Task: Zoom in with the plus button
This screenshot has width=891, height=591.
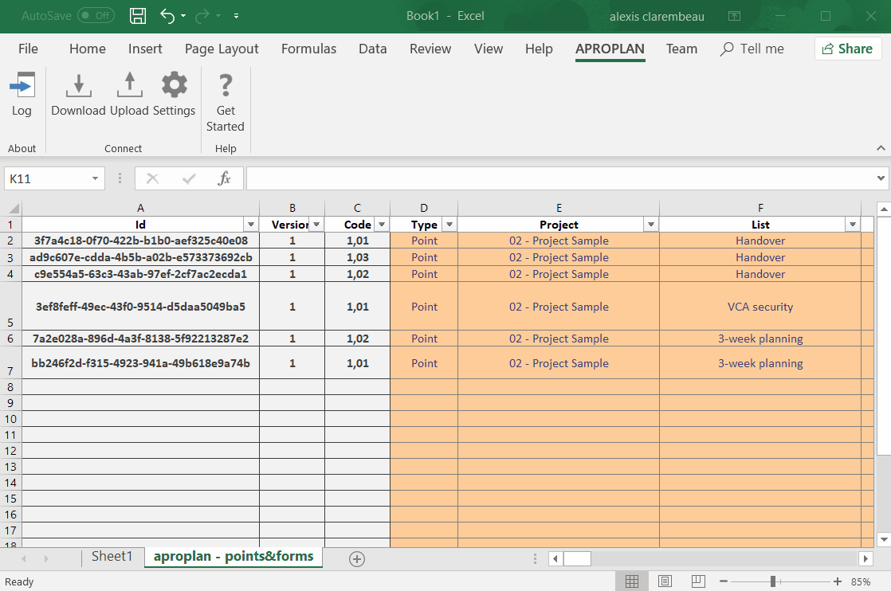Action: [x=838, y=581]
